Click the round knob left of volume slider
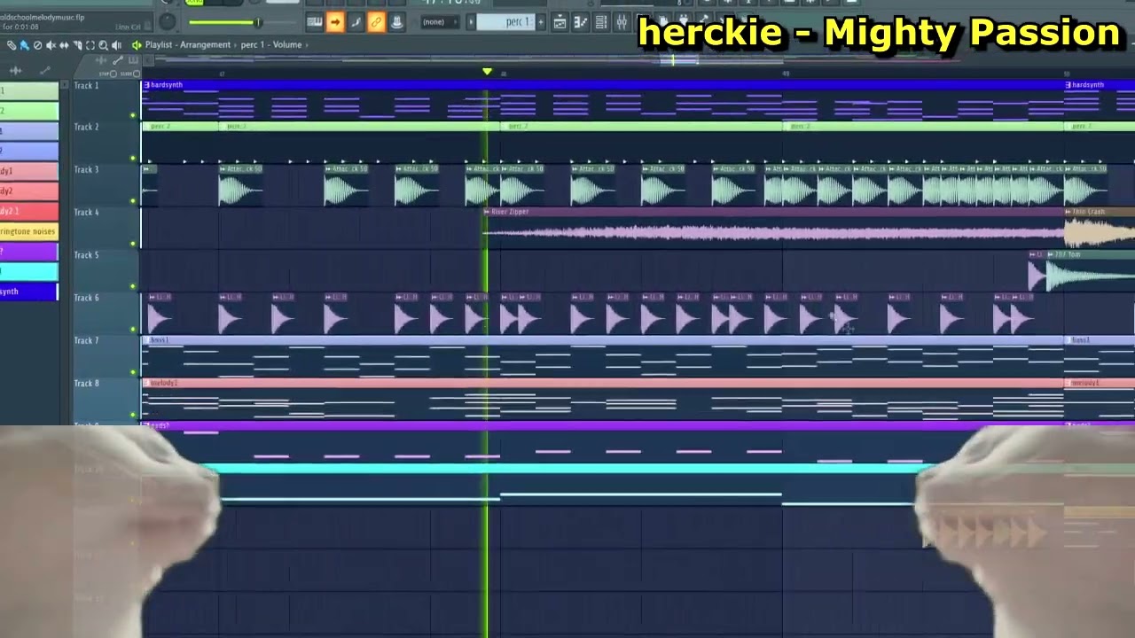Viewport: 1135px width, 638px height. [168, 21]
